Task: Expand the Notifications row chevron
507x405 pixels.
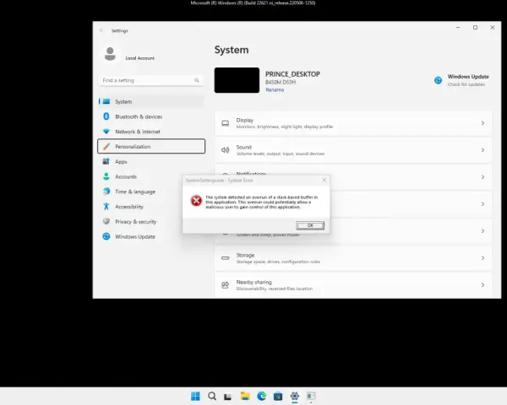Action: pyautogui.click(x=482, y=177)
